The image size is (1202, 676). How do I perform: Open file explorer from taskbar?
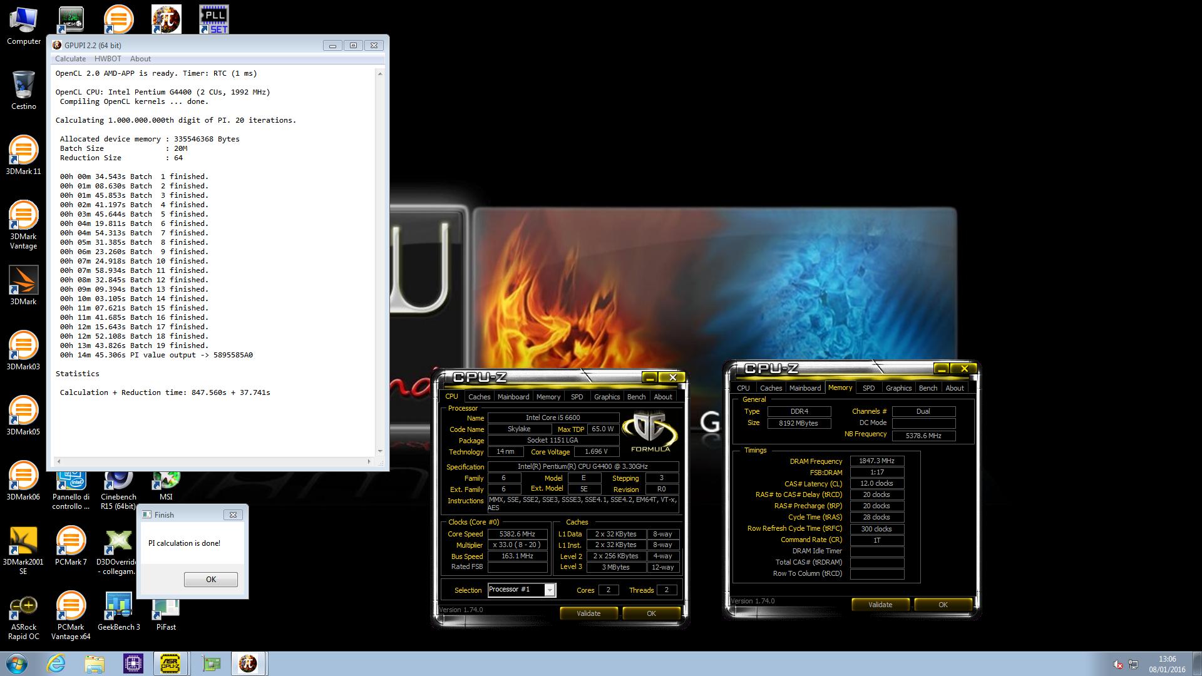(95, 663)
